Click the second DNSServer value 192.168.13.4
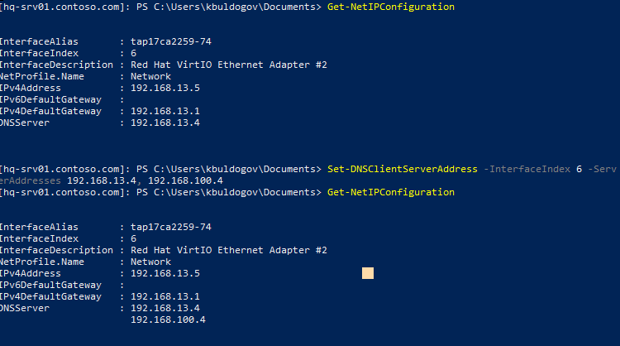The image size is (620, 346). (165, 308)
